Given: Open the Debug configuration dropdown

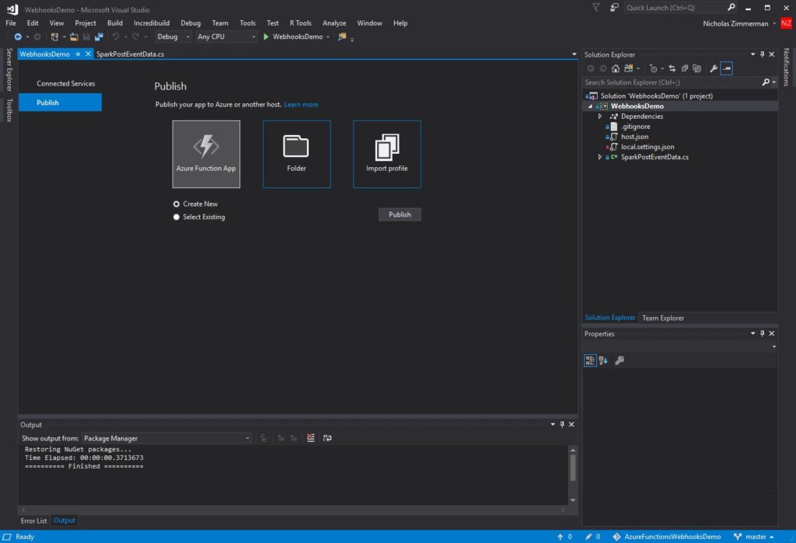Looking at the screenshot, I should (x=173, y=37).
